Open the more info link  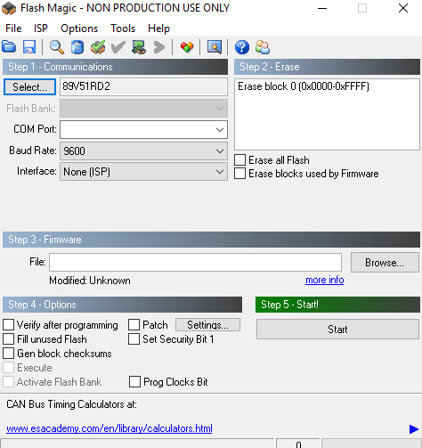coord(325,280)
